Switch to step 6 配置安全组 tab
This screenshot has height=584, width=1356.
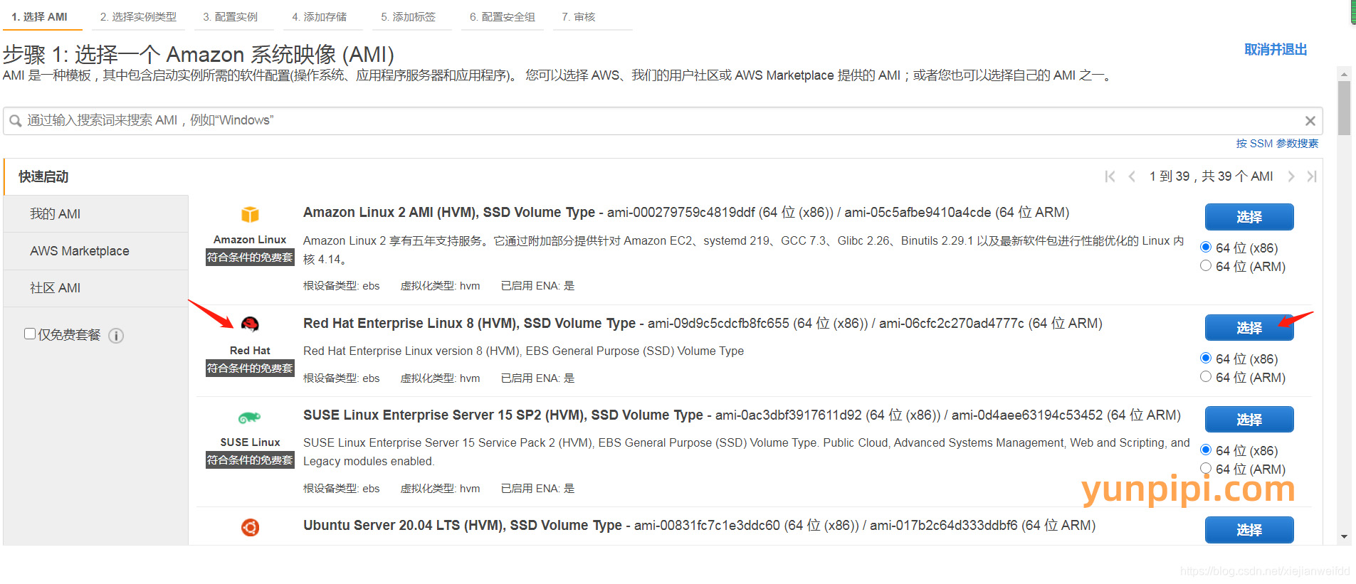503,17
